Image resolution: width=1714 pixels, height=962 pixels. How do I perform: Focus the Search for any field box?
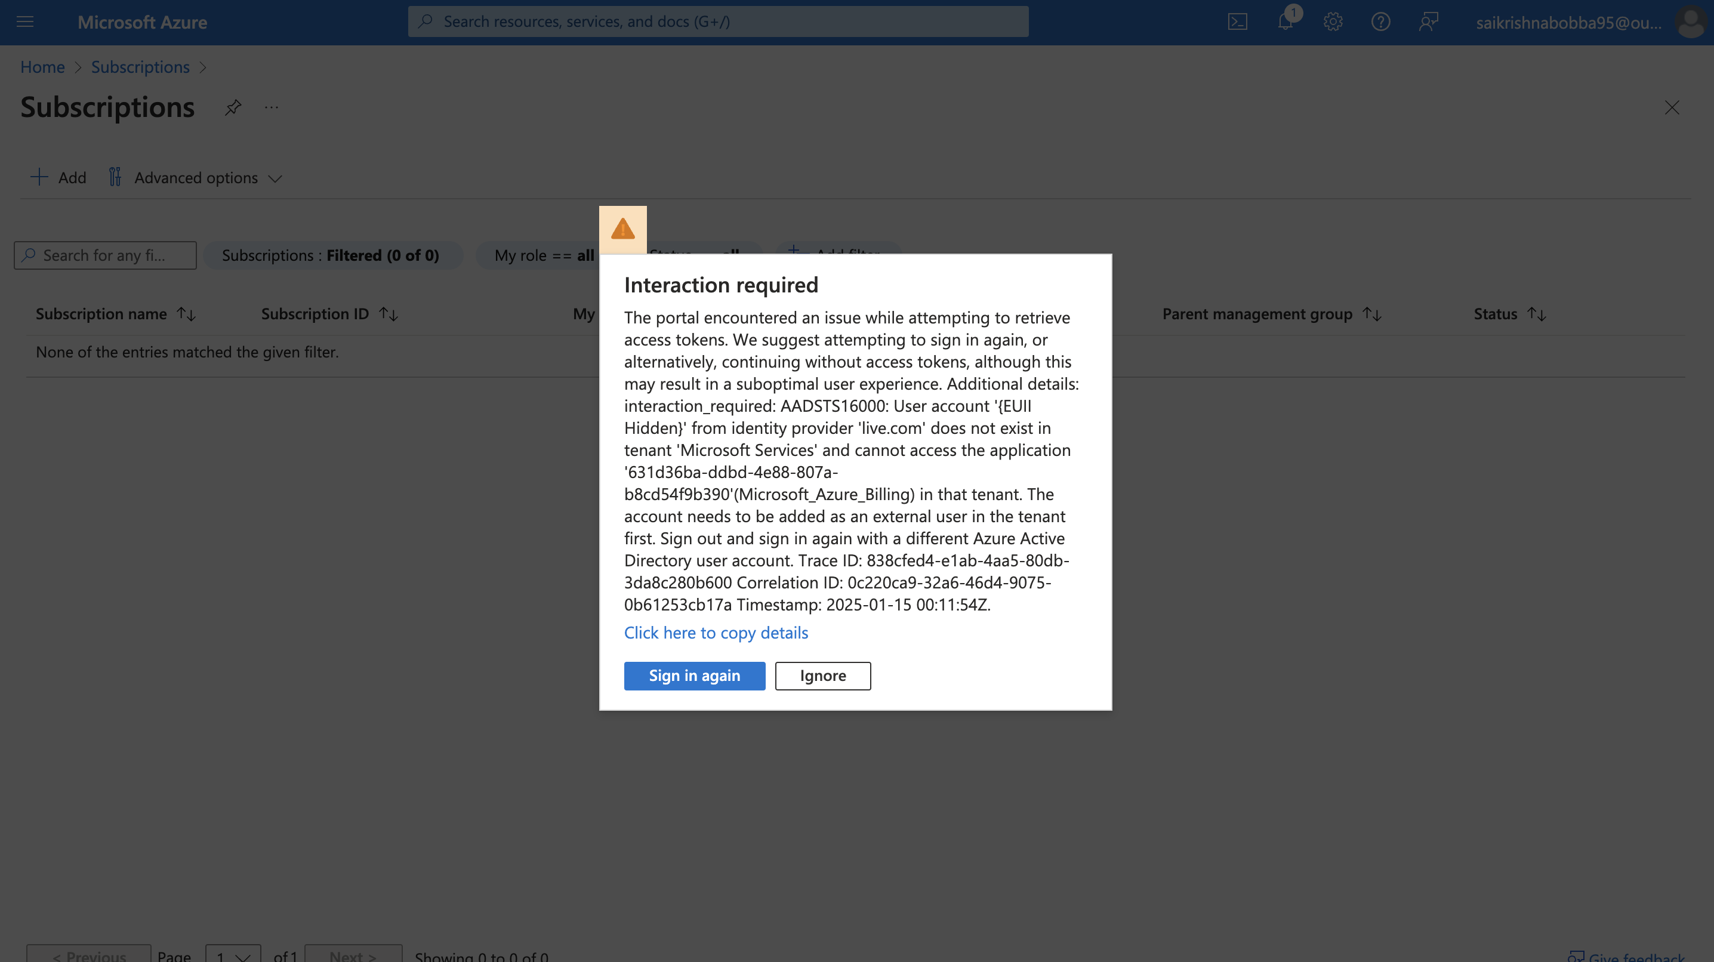coord(105,255)
